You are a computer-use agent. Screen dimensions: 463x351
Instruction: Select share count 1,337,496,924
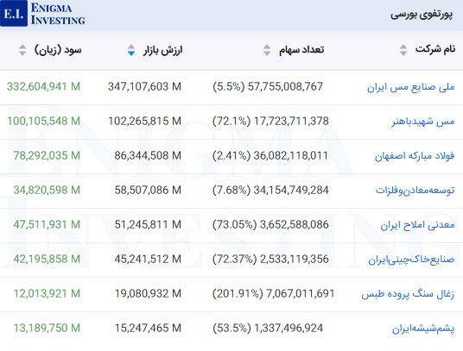(x=289, y=328)
